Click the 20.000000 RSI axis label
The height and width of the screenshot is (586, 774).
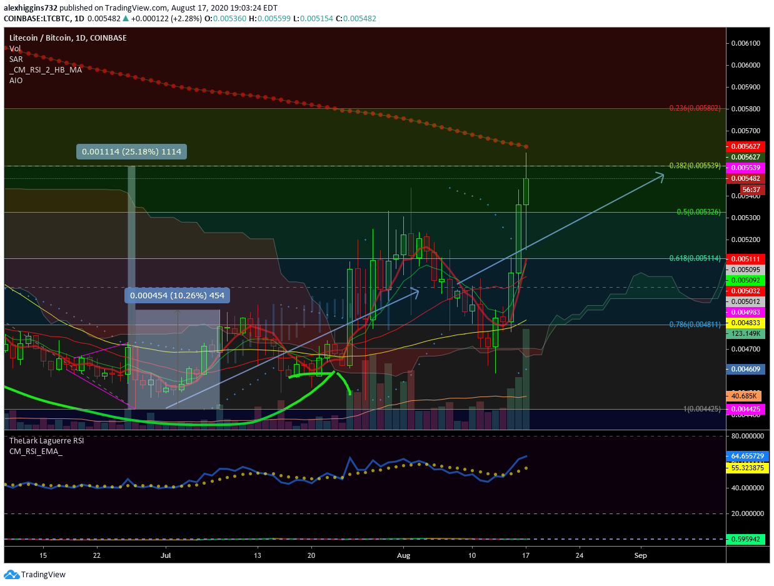pos(748,513)
